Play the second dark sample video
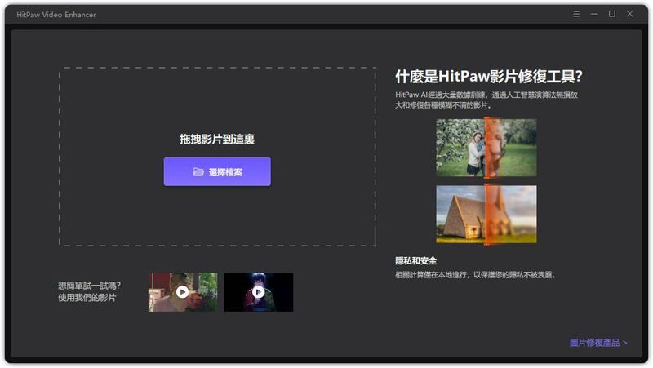Image resolution: width=653 pixels, height=368 pixels. [259, 292]
